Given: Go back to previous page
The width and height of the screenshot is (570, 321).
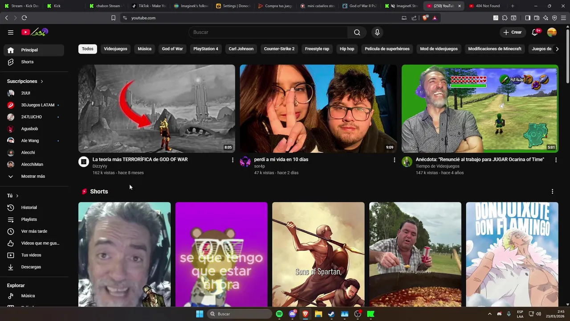Looking at the screenshot, I should click(x=6, y=18).
